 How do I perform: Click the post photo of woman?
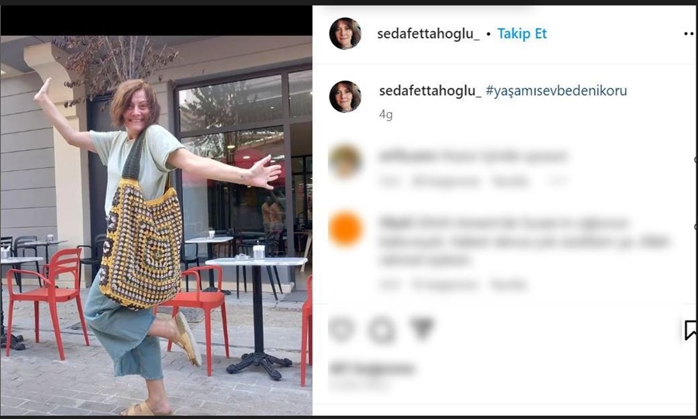click(x=156, y=225)
